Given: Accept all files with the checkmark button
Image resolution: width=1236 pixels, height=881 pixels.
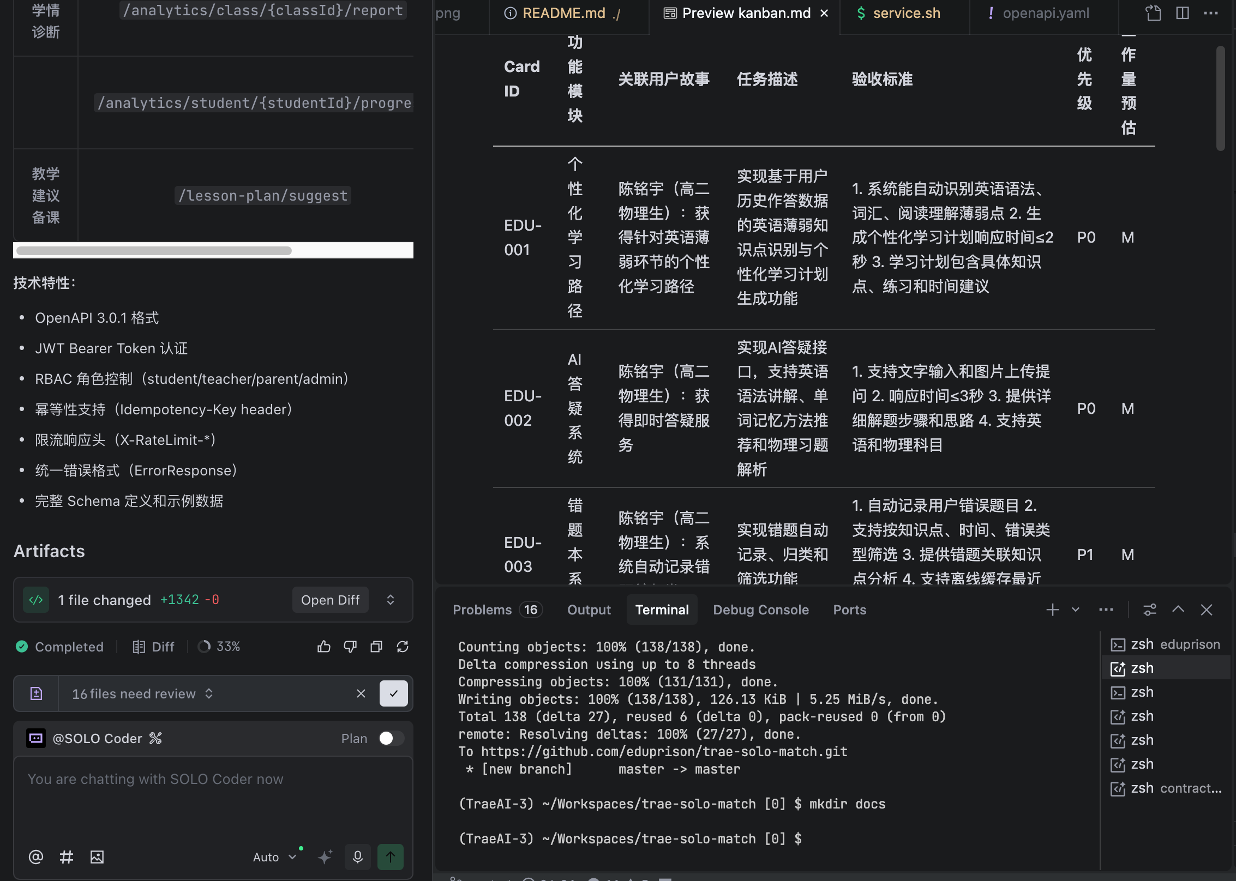Looking at the screenshot, I should pos(394,693).
